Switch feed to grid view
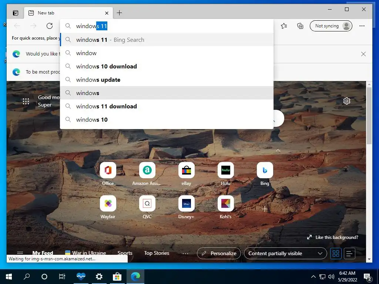The height and width of the screenshot is (284, 379). [x=336, y=253]
